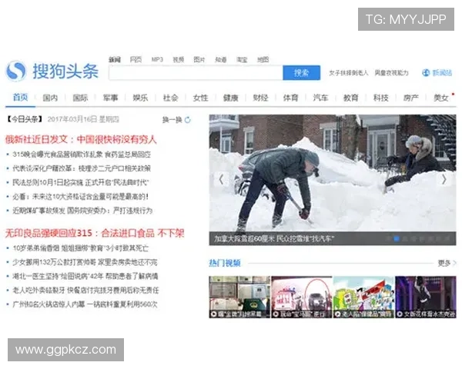Click the 换一换 refresh icon
This screenshot has width=462, height=369.
(188, 120)
